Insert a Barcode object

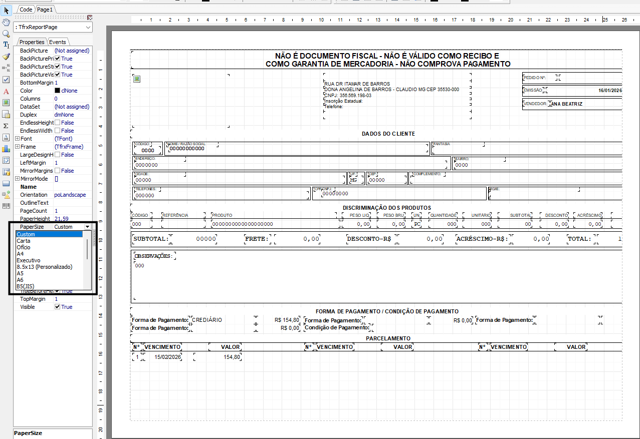(x=6, y=206)
